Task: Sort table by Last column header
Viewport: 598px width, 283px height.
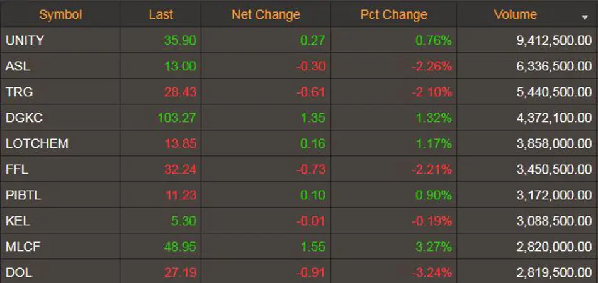Action: (161, 14)
